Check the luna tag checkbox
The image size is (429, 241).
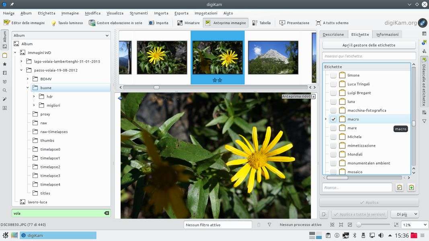(333, 102)
